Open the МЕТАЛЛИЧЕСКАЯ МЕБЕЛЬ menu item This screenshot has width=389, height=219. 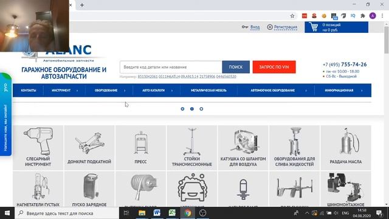(208, 91)
